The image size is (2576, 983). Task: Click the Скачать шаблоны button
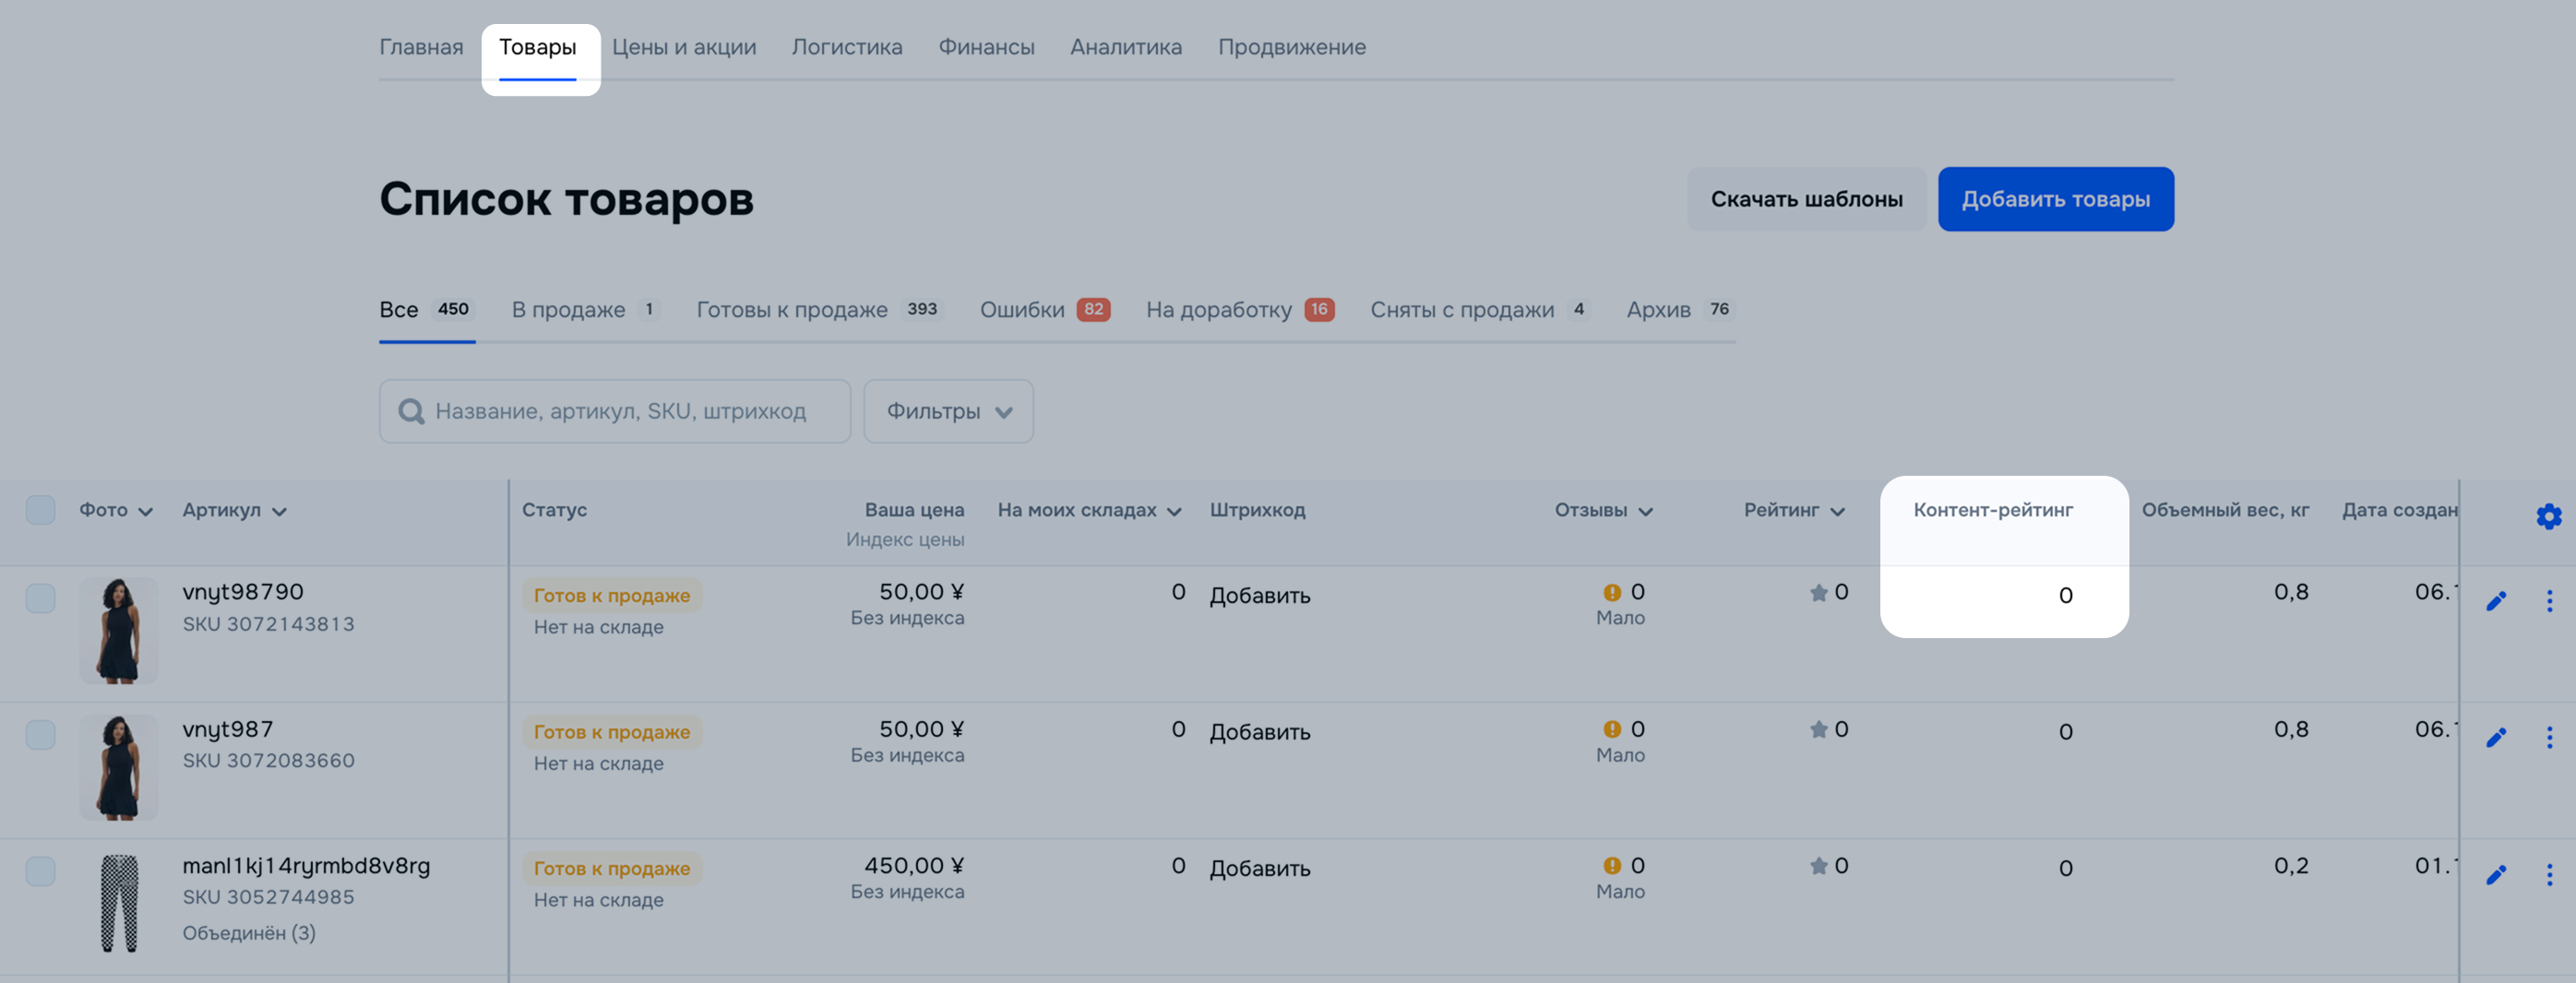click(1806, 199)
